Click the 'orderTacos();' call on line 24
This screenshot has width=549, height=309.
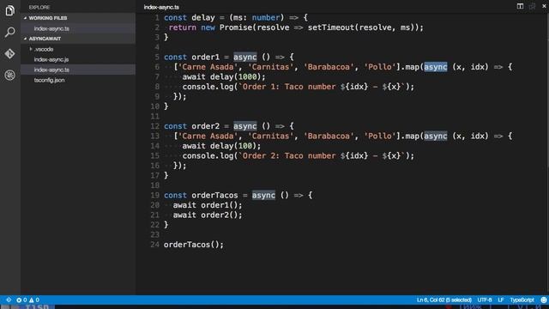194,245
